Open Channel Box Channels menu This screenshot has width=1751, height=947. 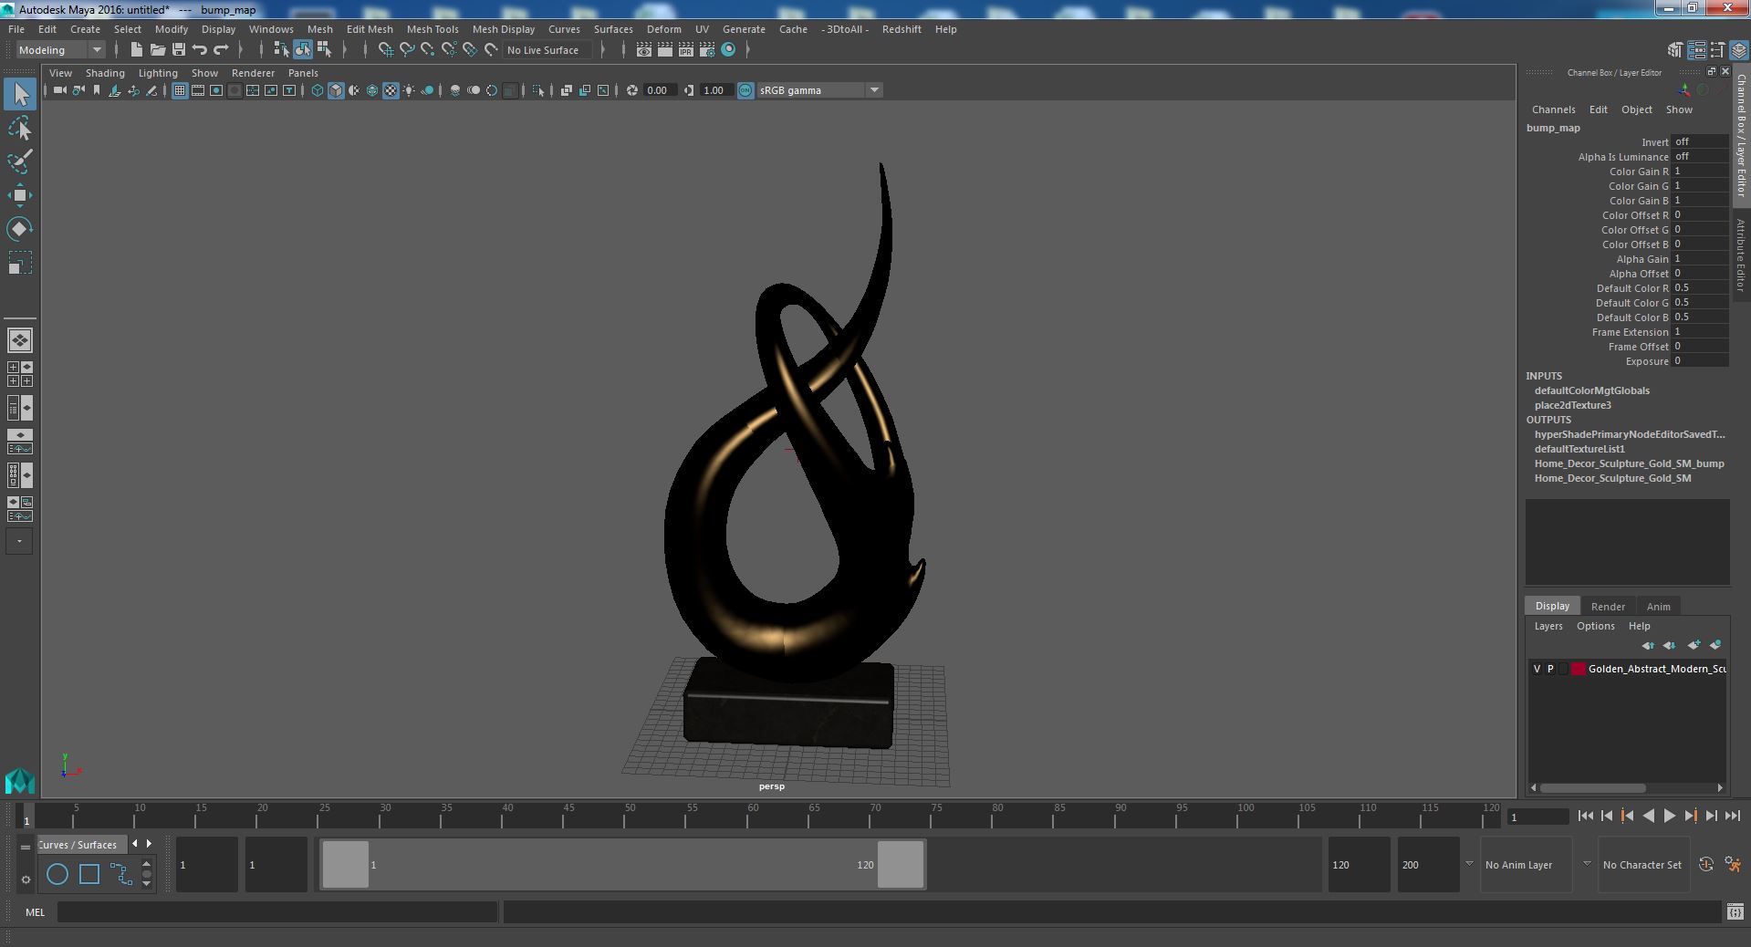(x=1553, y=109)
